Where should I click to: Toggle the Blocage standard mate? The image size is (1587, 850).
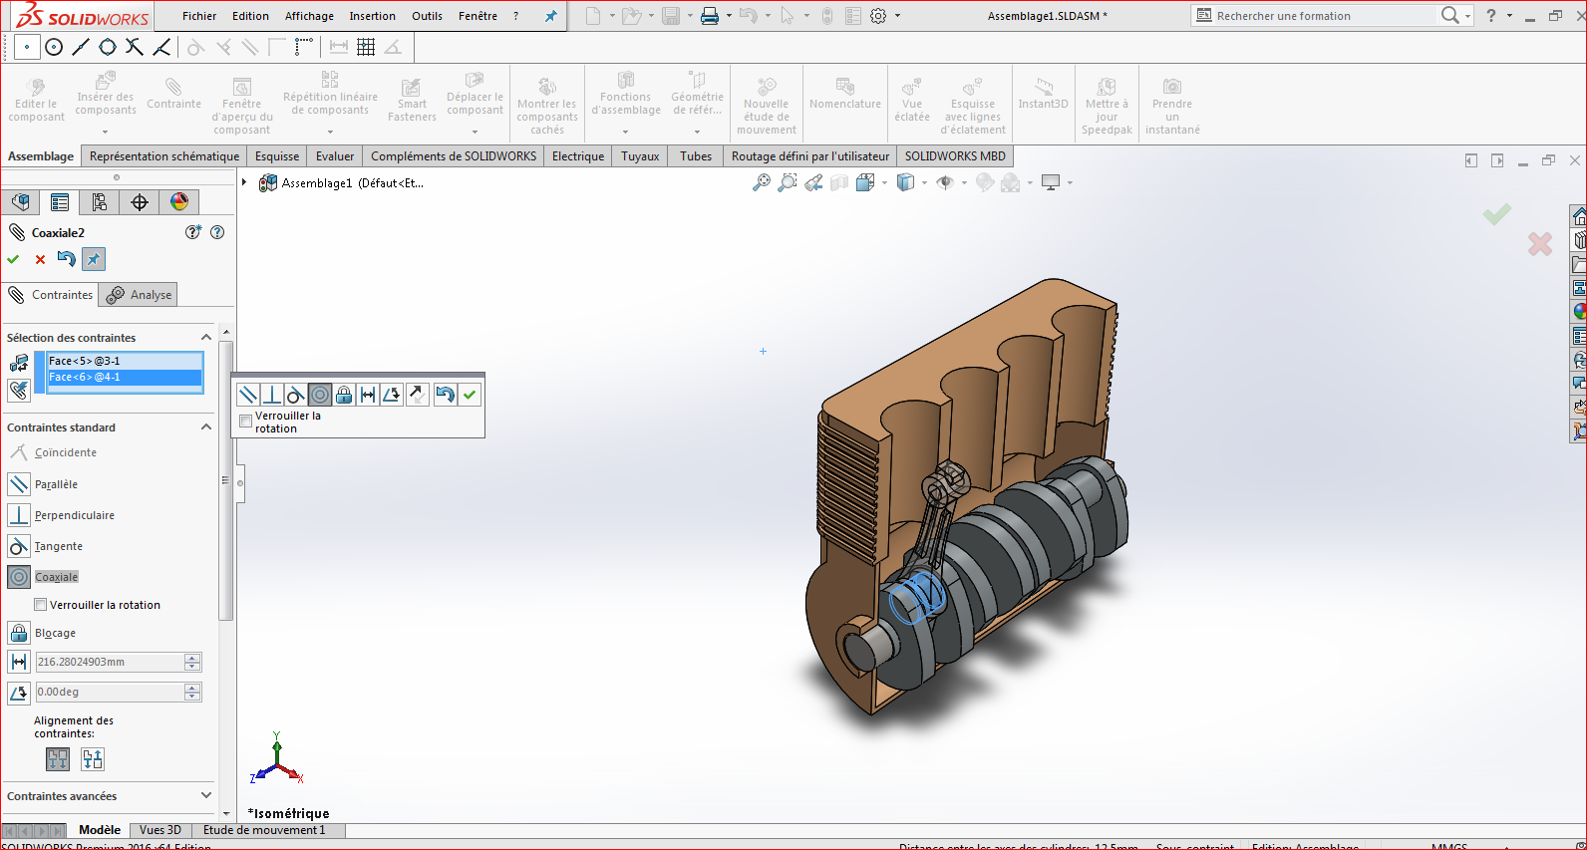[19, 633]
